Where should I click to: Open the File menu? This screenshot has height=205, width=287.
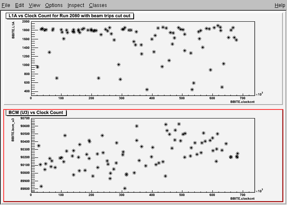pos(6,5)
